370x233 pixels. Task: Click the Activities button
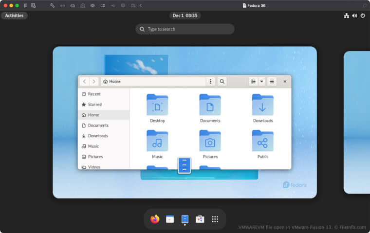pos(14,16)
